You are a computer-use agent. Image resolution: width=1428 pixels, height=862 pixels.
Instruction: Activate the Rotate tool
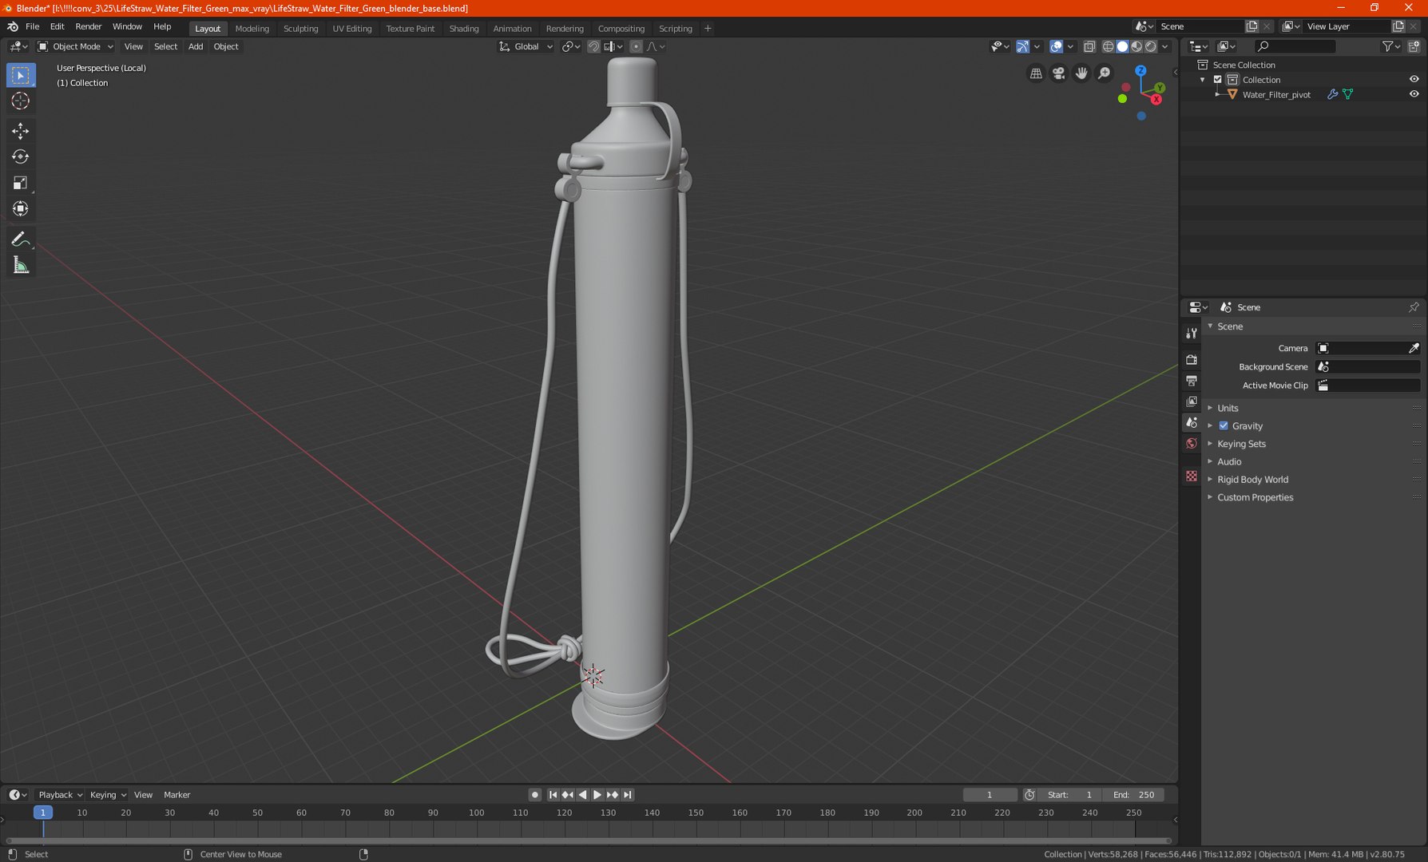click(x=21, y=157)
